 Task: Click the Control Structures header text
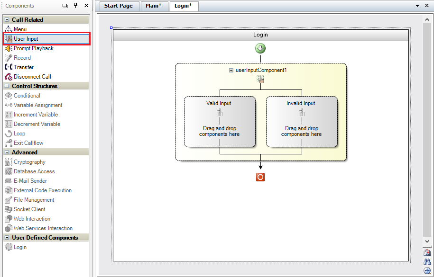(35, 86)
